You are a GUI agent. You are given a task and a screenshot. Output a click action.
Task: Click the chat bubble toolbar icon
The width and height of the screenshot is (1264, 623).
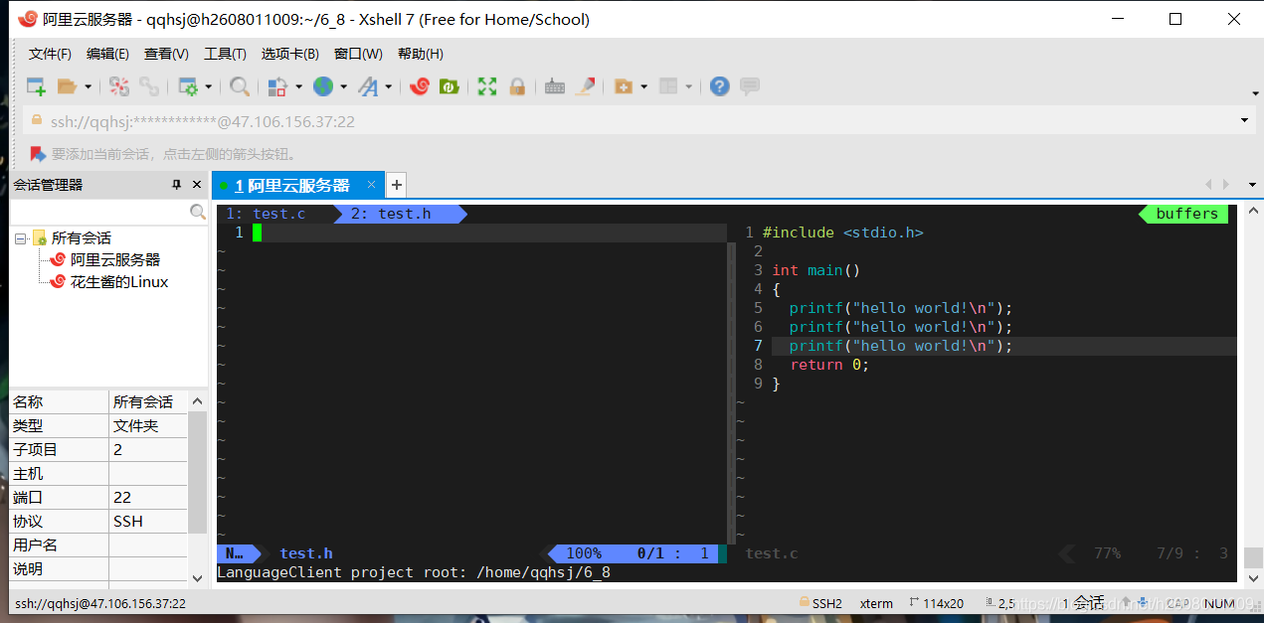pos(750,86)
